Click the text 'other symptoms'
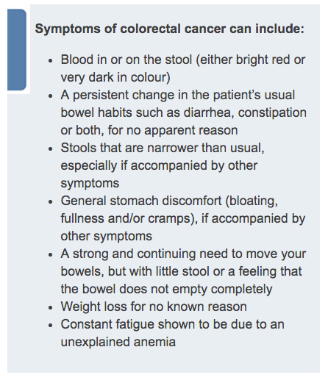Image resolution: width=328 pixels, height=383 pixels. (106, 236)
